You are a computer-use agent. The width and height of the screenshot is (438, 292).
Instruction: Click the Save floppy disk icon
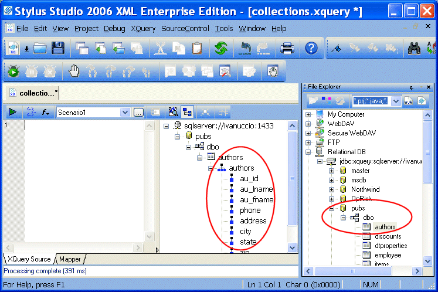click(x=57, y=48)
